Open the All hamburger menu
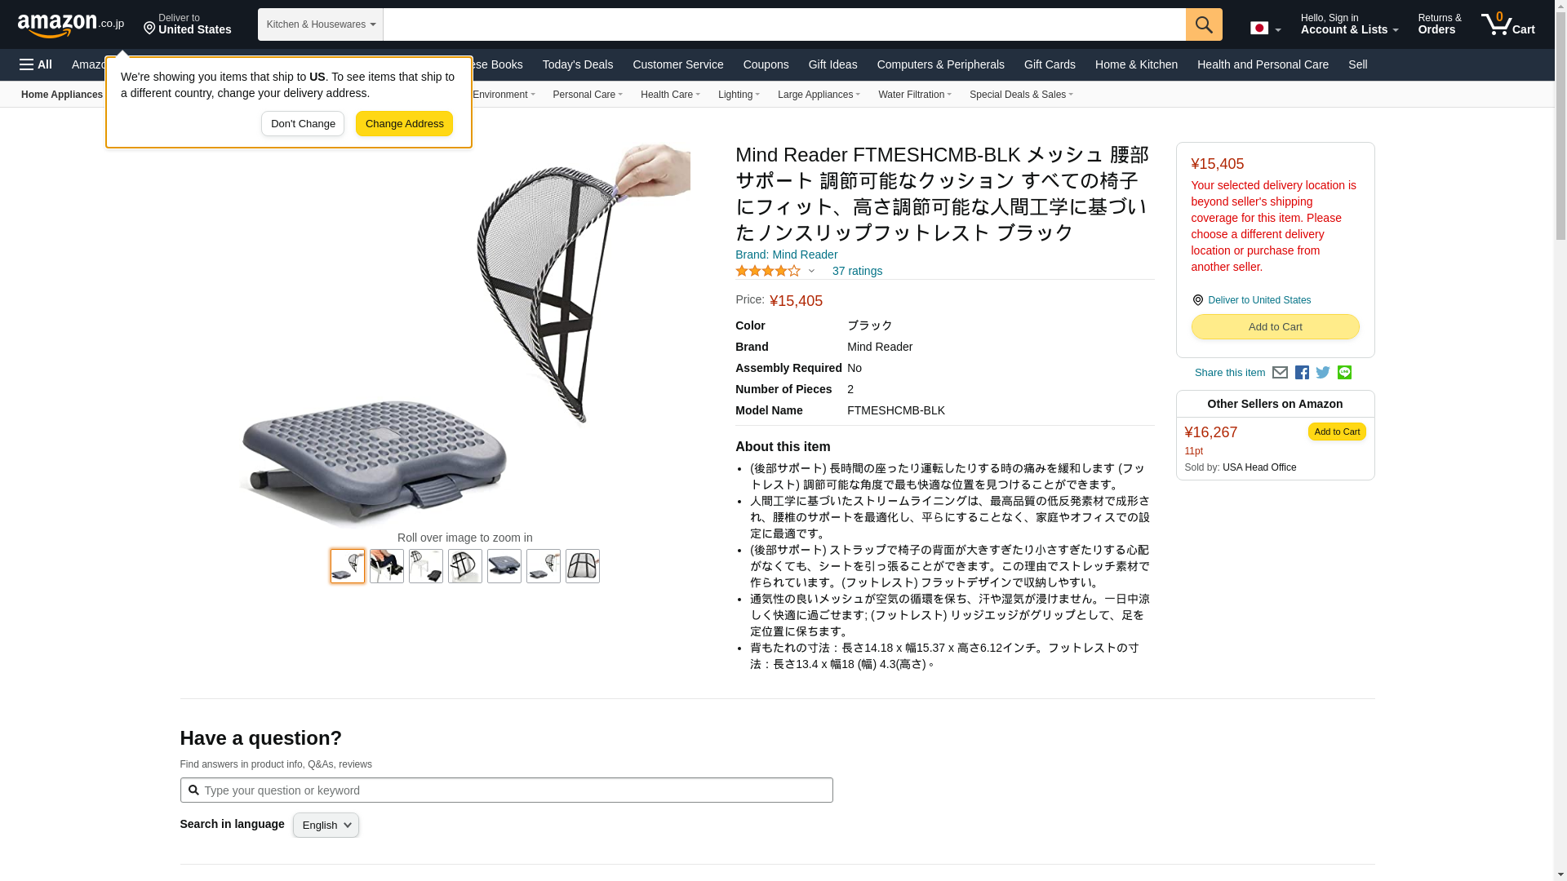1567x881 pixels. pyautogui.click(x=36, y=64)
